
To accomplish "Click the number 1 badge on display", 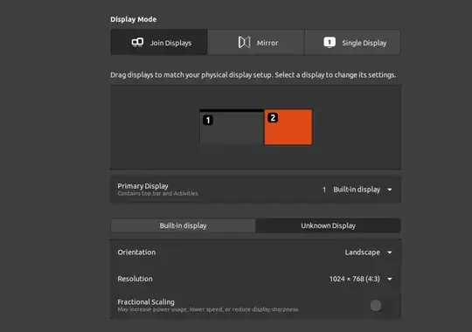I will pyautogui.click(x=208, y=120).
